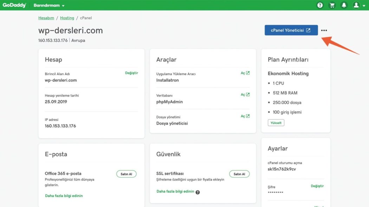Viewport: 369px width, 207px height.
Task: Click the dropdown arrow beside the account avatar
Action: [364, 6]
